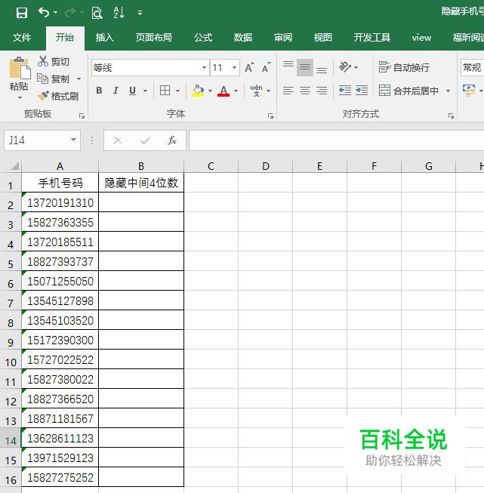
Task: Switch to the Insert (插入) tab
Action: [104, 38]
